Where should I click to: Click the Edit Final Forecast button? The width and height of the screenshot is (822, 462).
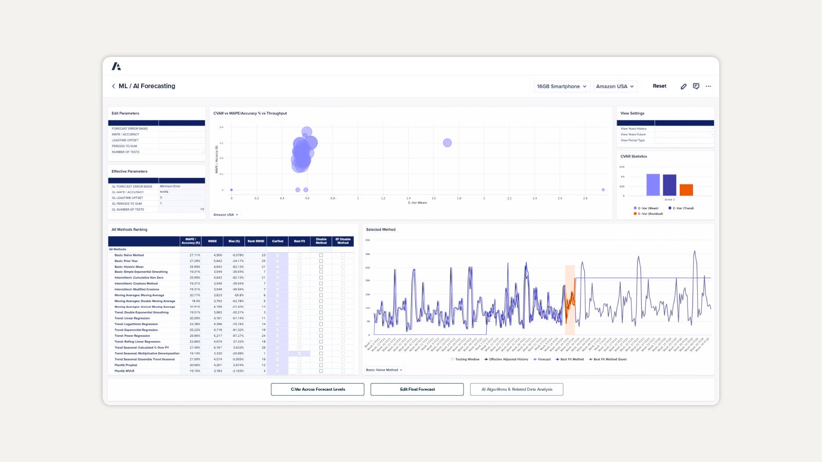(x=417, y=389)
